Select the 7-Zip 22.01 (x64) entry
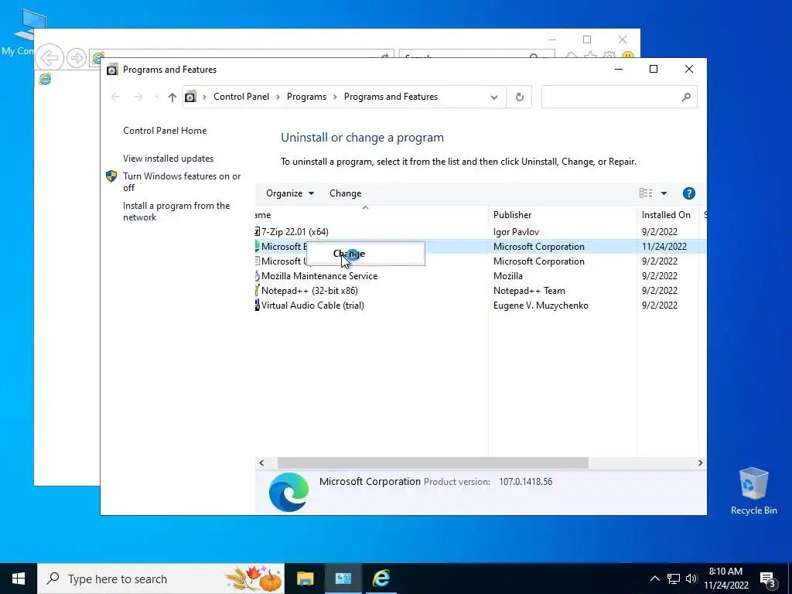The height and width of the screenshot is (594, 792). tap(295, 232)
